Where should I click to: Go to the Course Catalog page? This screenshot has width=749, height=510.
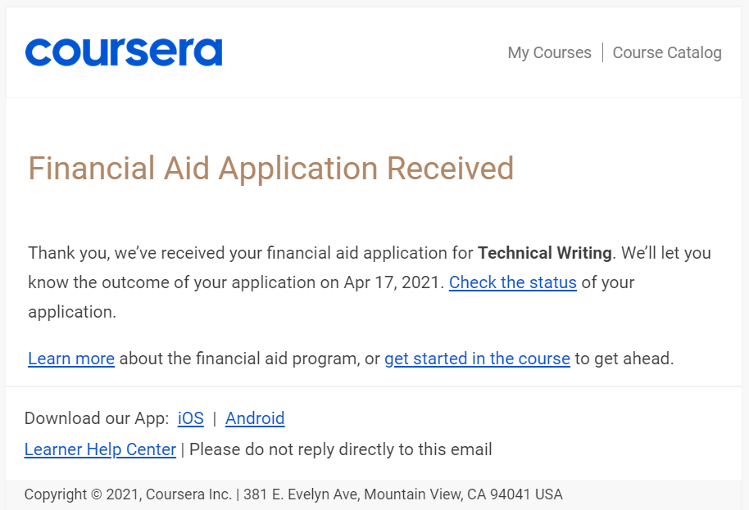click(667, 52)
